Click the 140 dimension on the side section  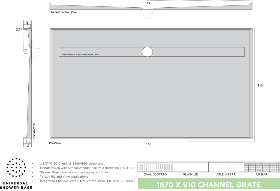tap(26, 51)
